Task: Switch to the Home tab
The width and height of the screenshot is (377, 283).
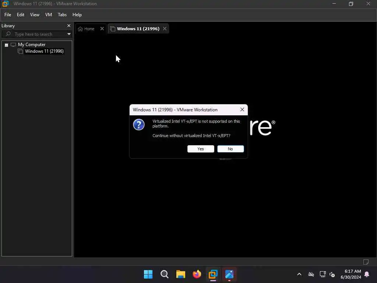Action: point(89,29)
